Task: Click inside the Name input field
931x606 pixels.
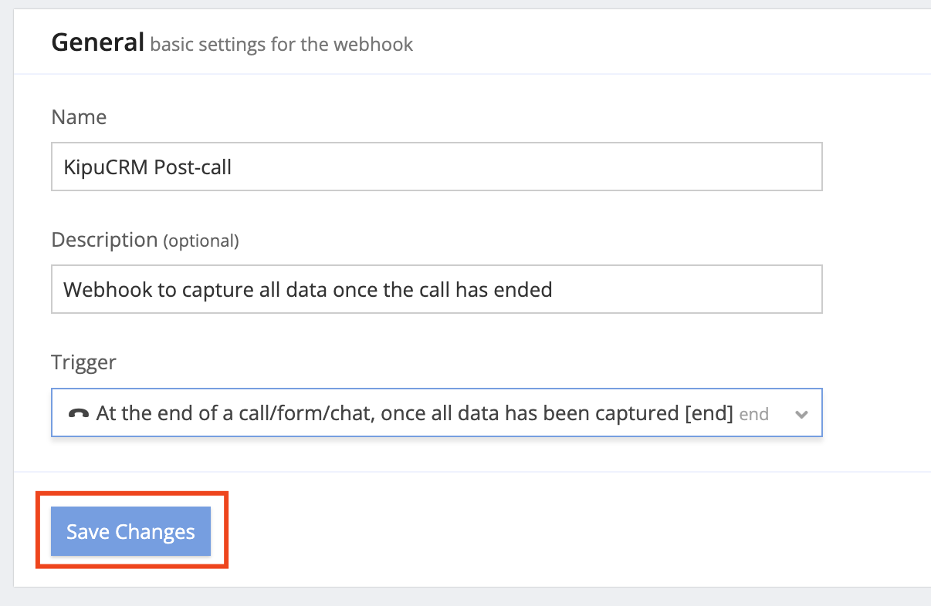Action: click(x=436, y=166)
